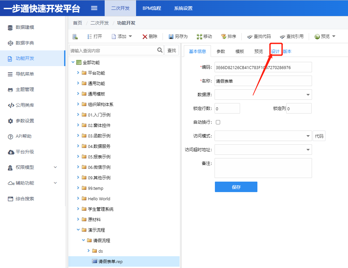Click the blue 保存 button
Image resolution: width=348 pixels, height=268 pixels.
pos(236,187)
